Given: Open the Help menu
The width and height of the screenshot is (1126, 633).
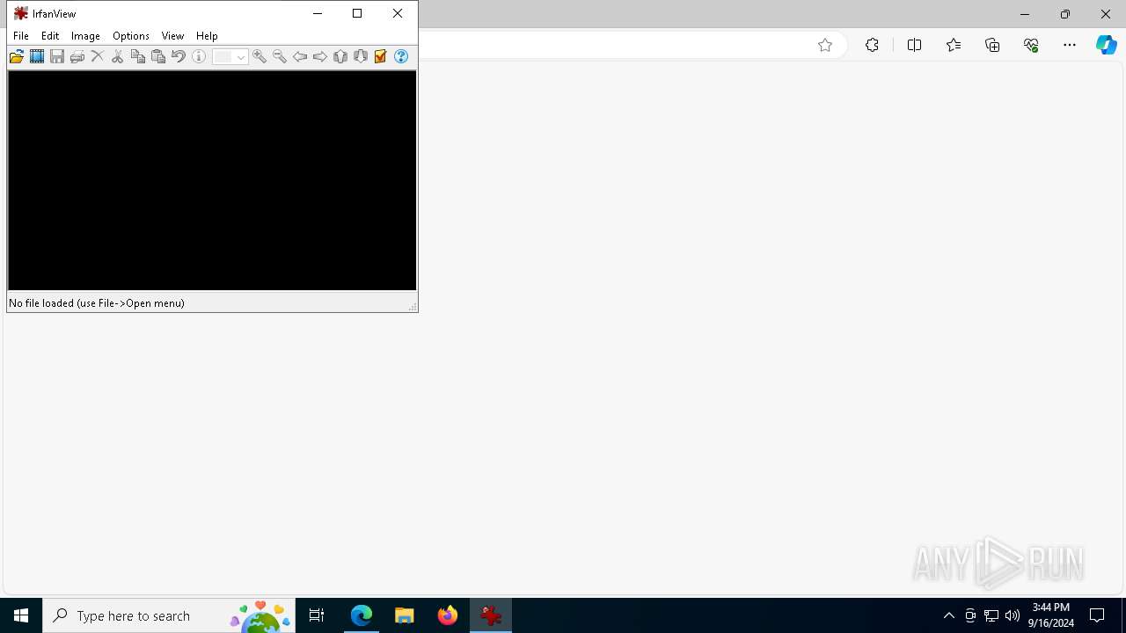Looking at the screenshot, I should tap(207, 36).
